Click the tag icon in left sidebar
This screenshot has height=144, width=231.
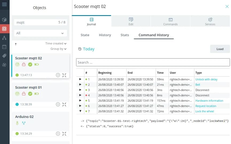click(5, 56)
